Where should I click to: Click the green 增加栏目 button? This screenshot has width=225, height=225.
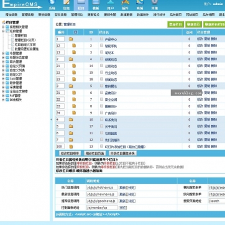[x=175, y=24]
